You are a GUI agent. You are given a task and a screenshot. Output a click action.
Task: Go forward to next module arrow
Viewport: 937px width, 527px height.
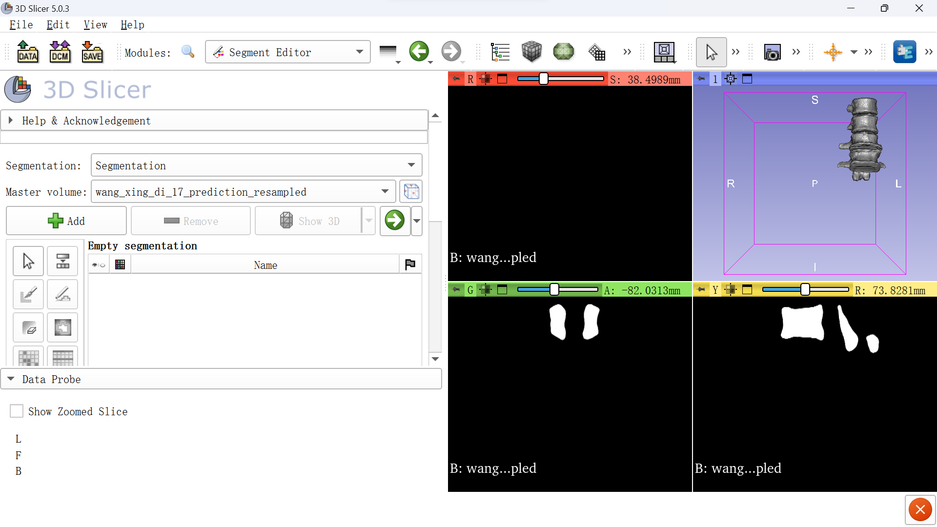pyautogui.click(x=451, y=51)
